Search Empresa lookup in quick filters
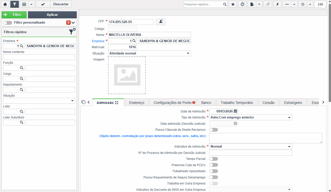This screenshot has width=331, height=192. click(x=21, y=46)
